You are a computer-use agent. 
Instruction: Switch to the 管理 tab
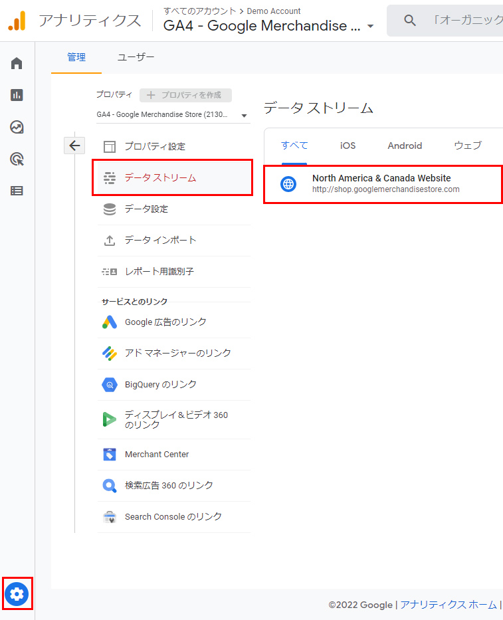(76, 57)
